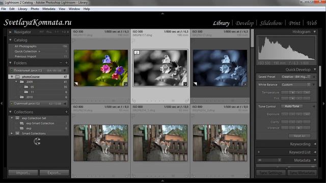
Task: Set Navigator zoom to FIT
Action: click(x=41, y=32)
